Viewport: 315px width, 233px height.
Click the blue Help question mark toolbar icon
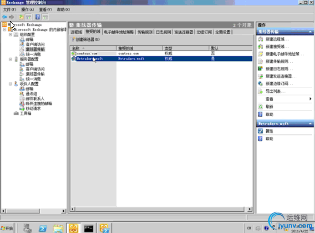click(x=38, y=17)
